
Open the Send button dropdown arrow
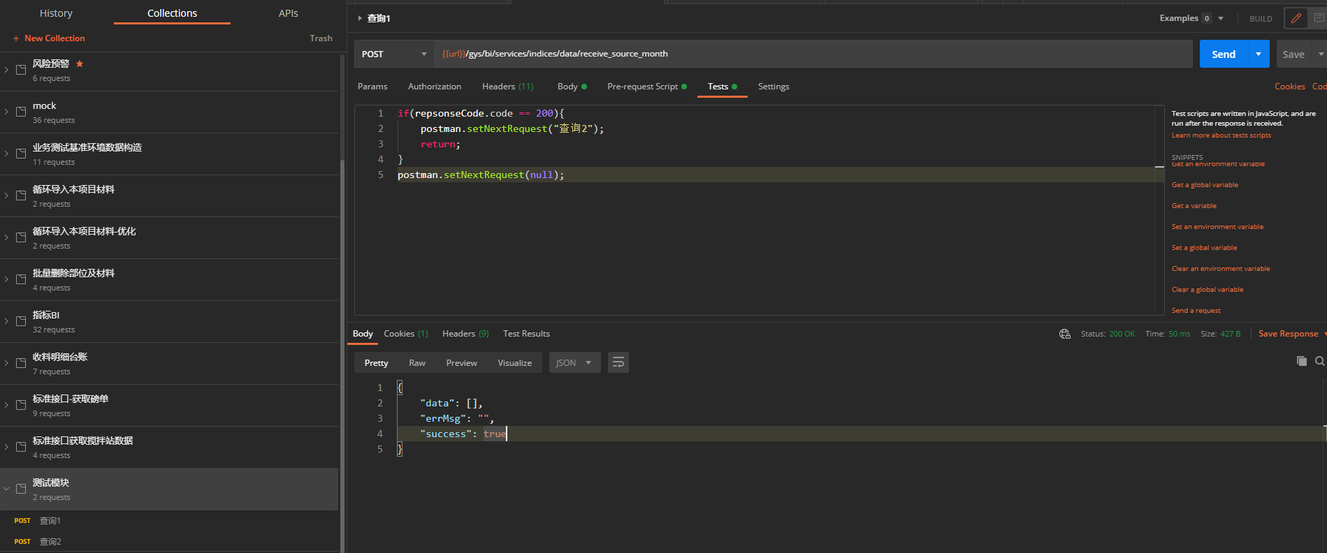[x=1259, y=54]
